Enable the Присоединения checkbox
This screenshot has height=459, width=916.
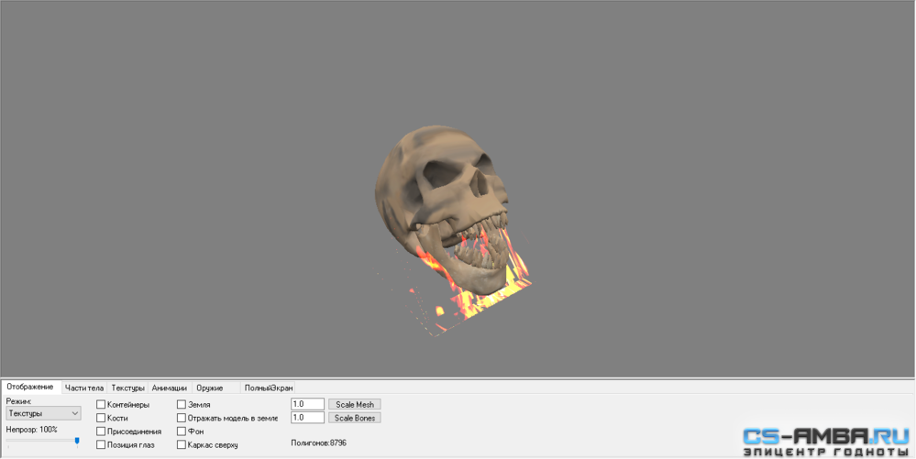point(101,432)
